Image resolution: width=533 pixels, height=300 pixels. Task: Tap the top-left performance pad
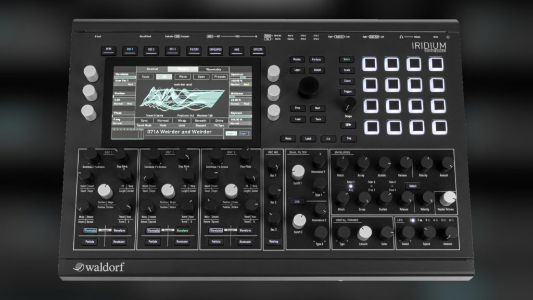point(370,64)
